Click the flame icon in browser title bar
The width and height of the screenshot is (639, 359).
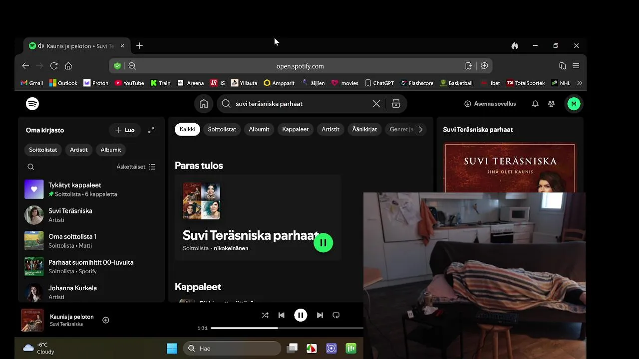click(515, 46)
